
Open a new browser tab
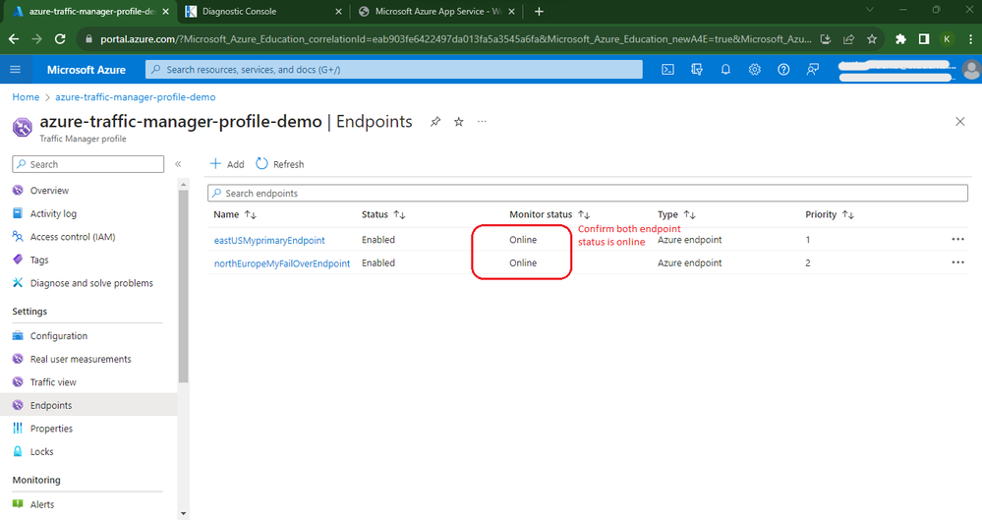tap(539, 11)
